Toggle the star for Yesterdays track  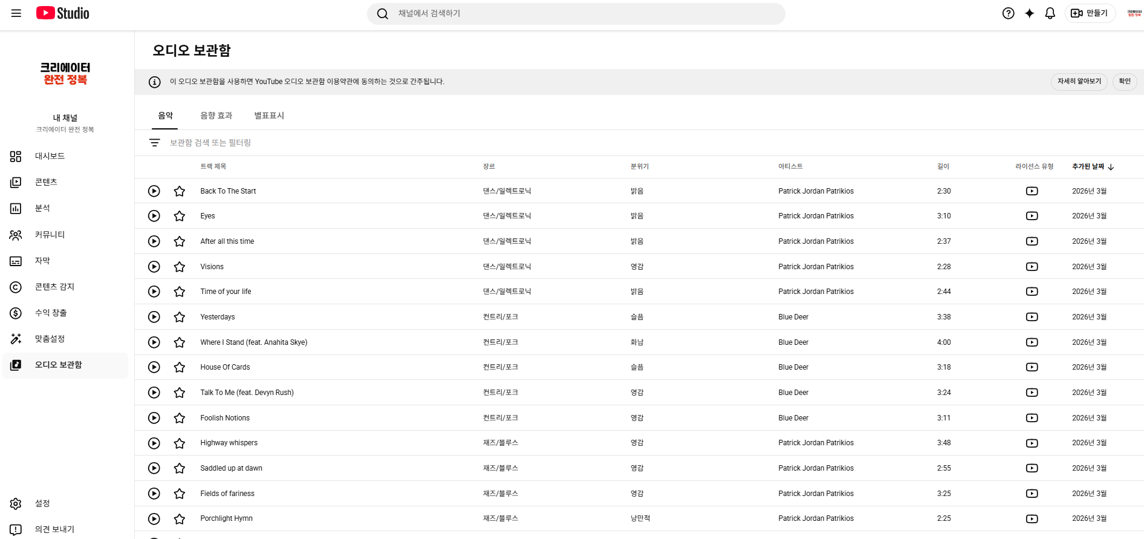tap(180, 317)
